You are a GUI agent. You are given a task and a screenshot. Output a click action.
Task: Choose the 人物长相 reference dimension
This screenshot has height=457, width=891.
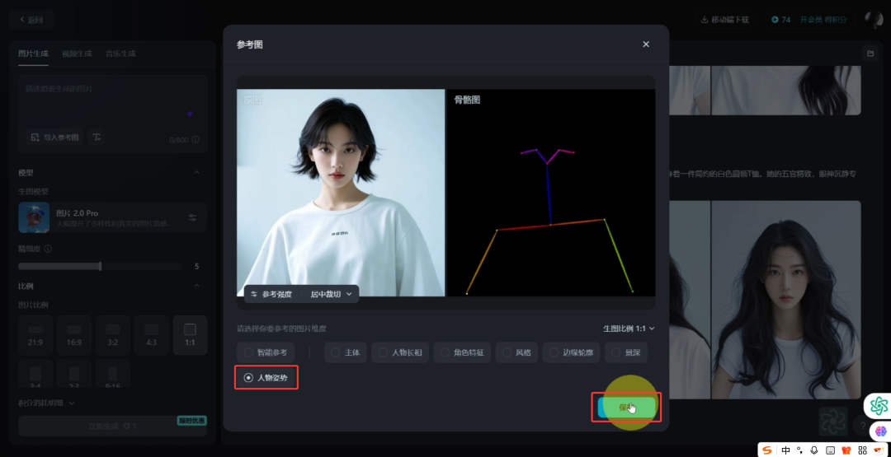point(400,352)
